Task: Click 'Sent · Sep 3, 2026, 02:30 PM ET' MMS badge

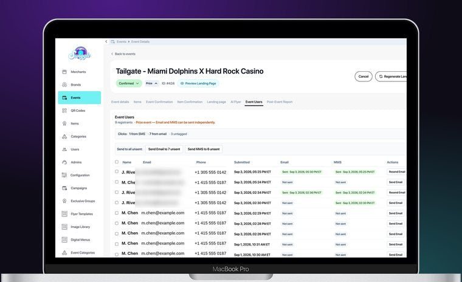Action: tap(355, 203)
